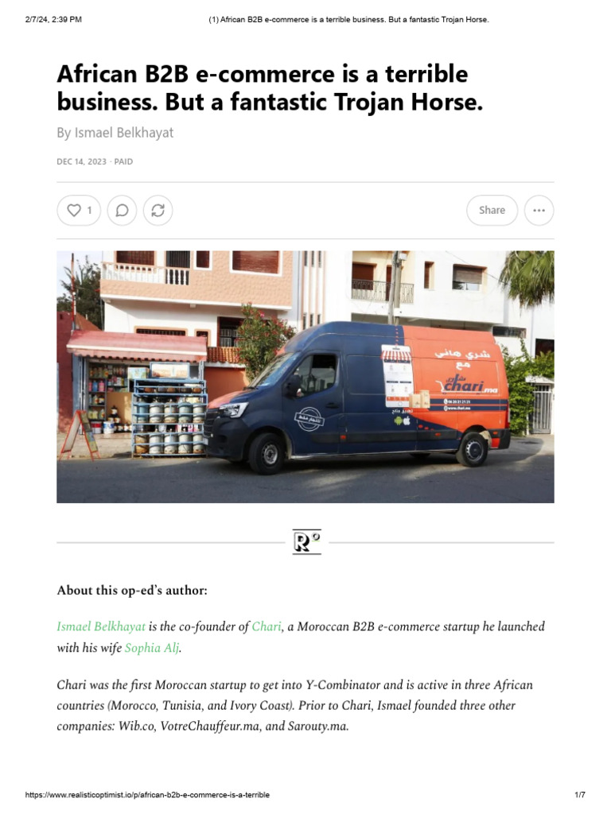This screenshot has height=814, width=611.
Task: Follow the Chari link
Action: (267, 626)
